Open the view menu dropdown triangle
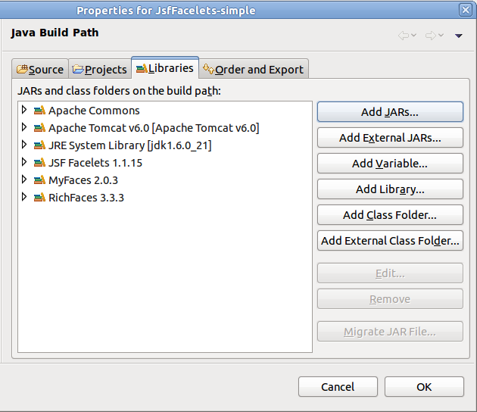The height and width of the screenshot is (412, 477). [x=458, y=36]
